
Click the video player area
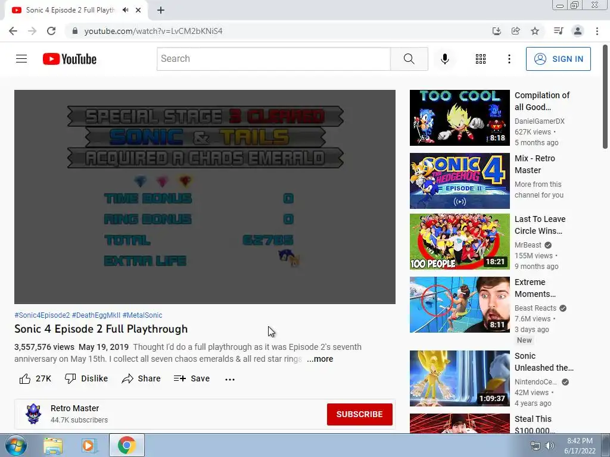tap(205, 196)
